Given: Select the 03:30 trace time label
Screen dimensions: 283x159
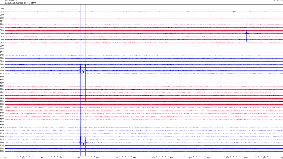Looking at the screenshot, I should [2, 30].
